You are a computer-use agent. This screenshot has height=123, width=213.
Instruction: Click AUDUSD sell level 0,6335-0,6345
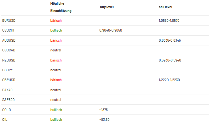(x=170, y=40)
